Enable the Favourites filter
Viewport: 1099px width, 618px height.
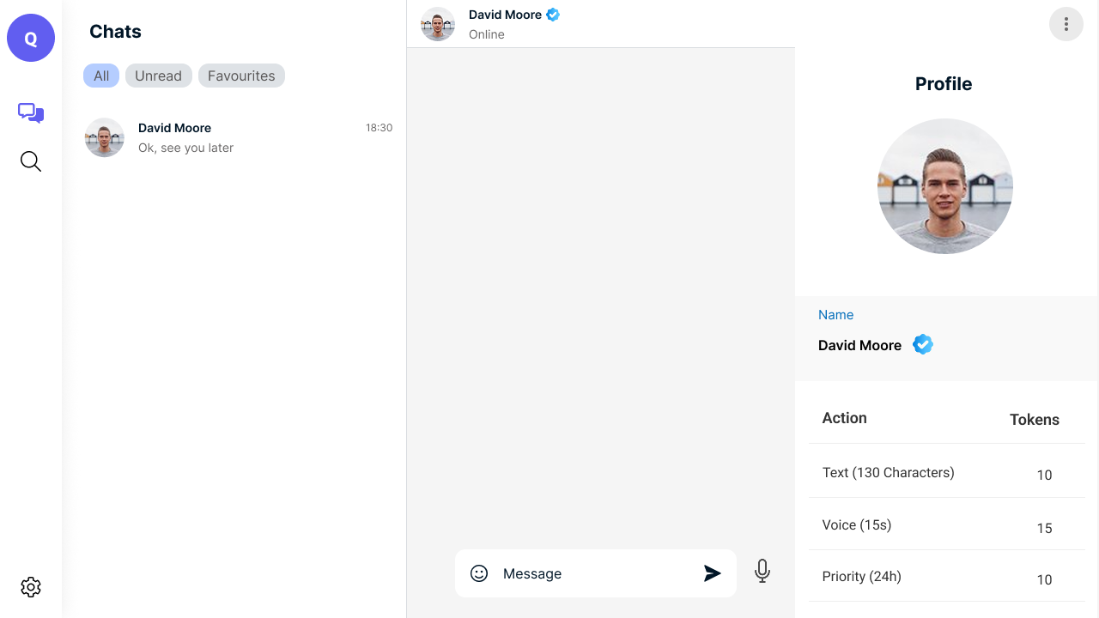(241, 76)
